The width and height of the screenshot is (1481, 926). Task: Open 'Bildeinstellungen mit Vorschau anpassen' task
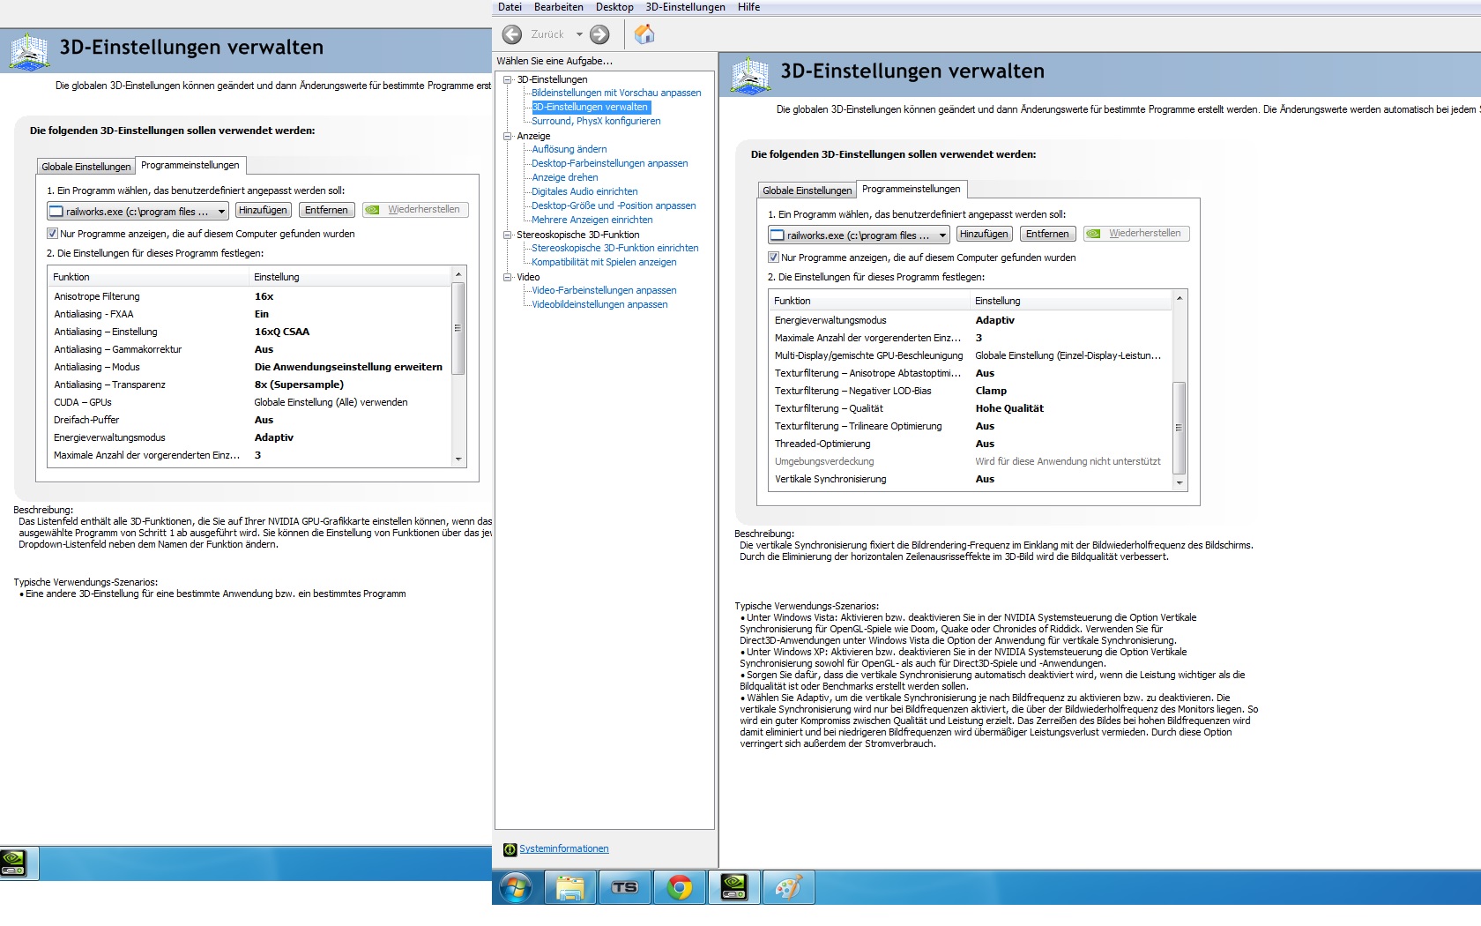click(616, 93)
